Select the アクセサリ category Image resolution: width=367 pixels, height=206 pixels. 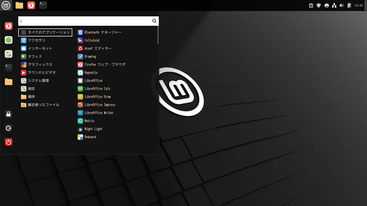45,40
